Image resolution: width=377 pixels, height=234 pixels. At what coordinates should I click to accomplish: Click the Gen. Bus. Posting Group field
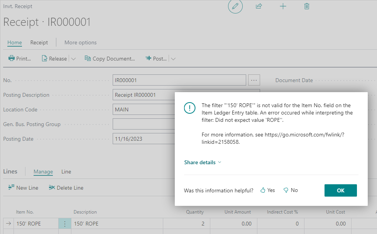click(x=144, y=124)
